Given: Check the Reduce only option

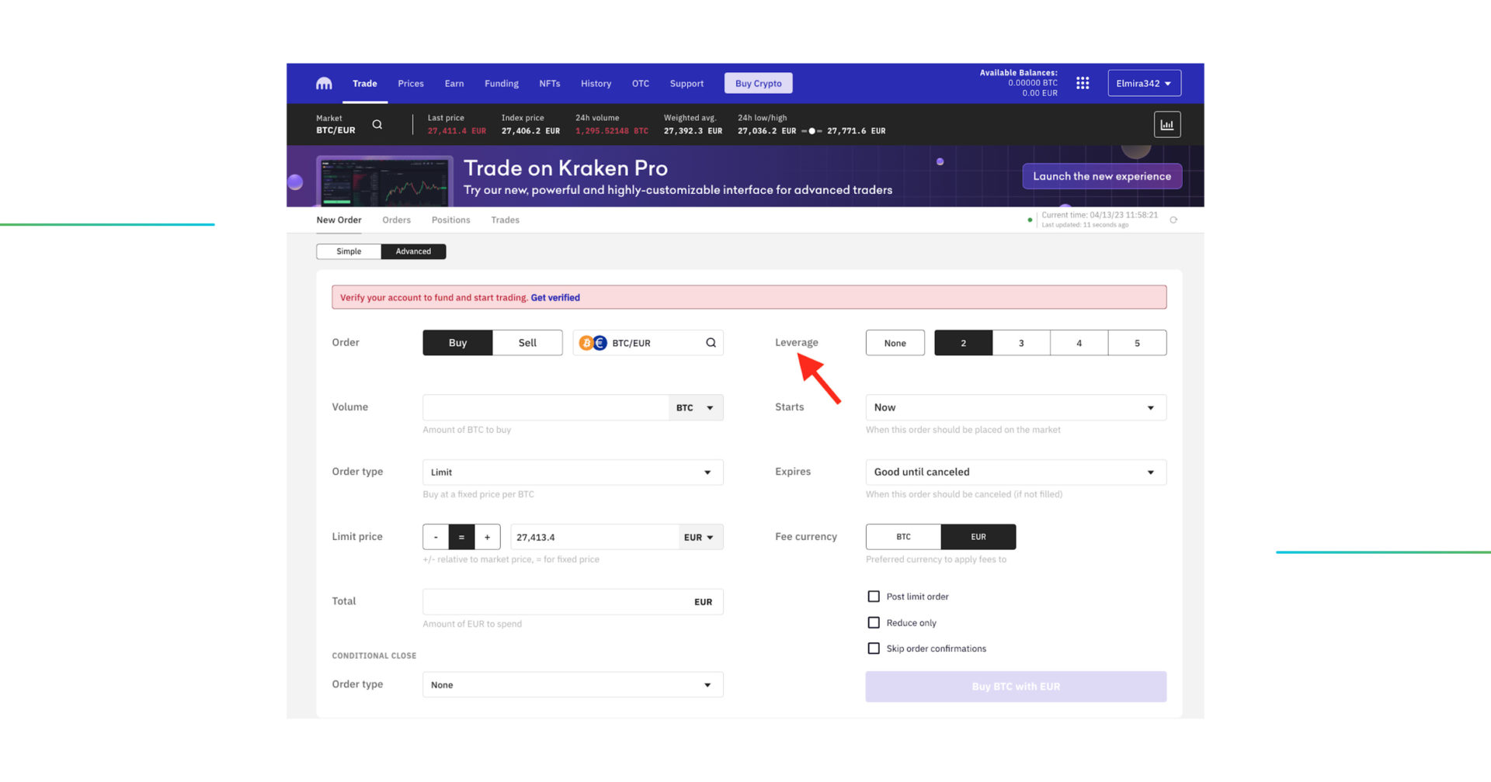Looking at the screenshot, I should (x=874, y=623).
